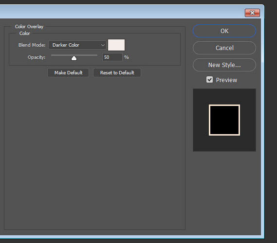Viewport: 277px width, 243px height.
Task: Focus the Opacity value field showing 50
Action: (x=112, y=57)
